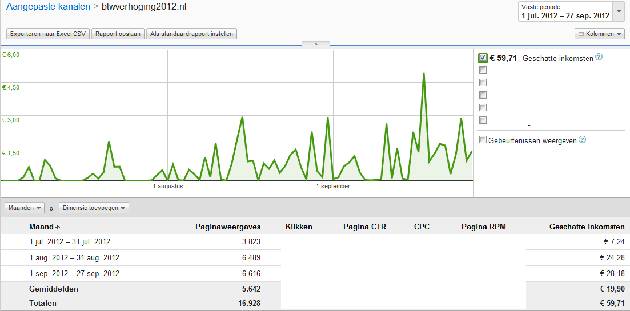Click the € 28,18 earnings cell
The width and height of the screenshot is (630, 311).
click(612, 274)
